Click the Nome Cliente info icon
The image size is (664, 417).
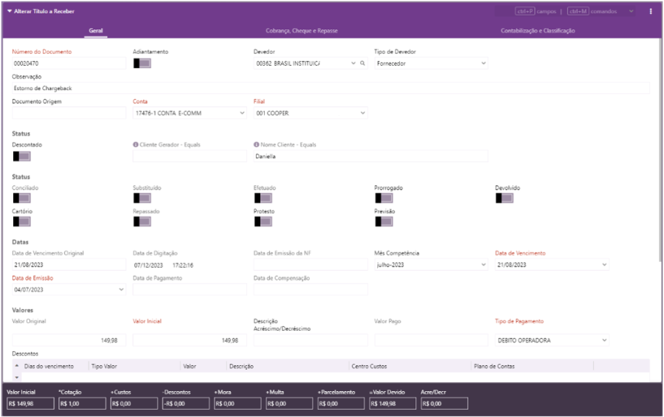point(256,145)
